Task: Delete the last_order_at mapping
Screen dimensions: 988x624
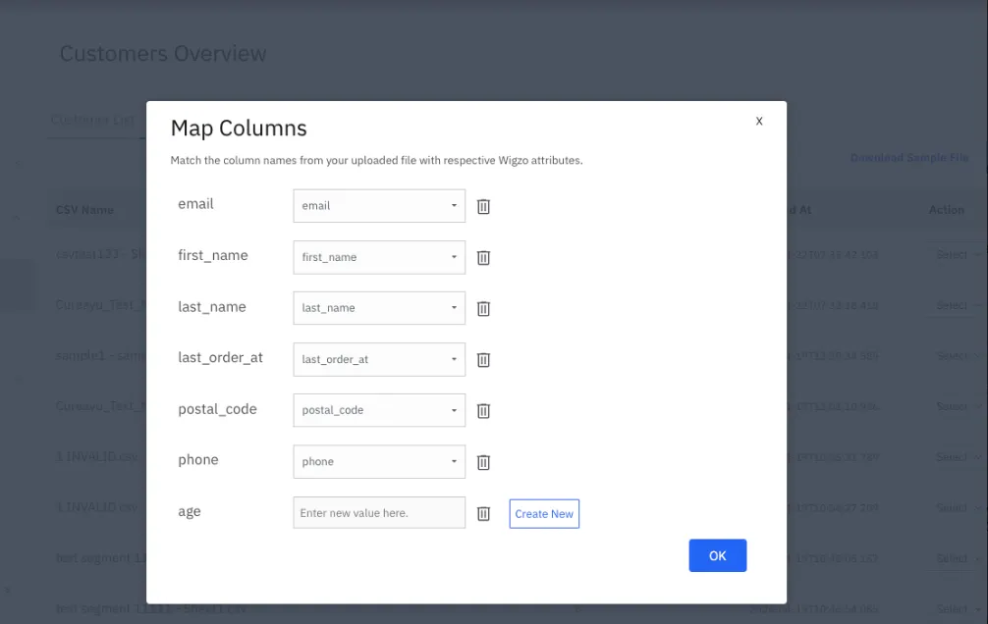Action: 483,359
